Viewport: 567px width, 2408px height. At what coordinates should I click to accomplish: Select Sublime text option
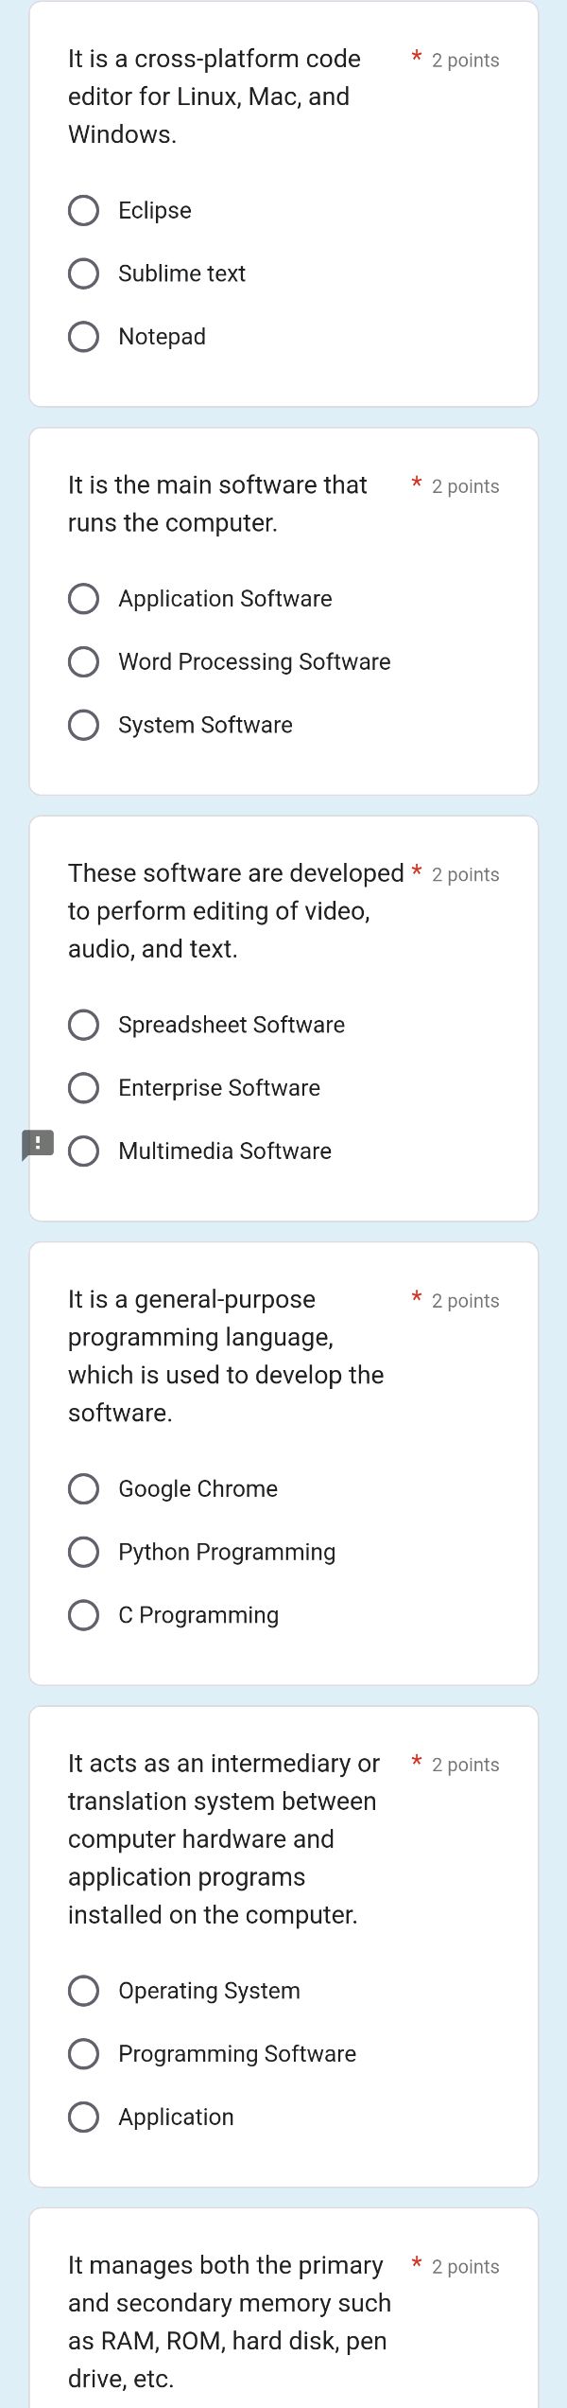point(83,273)
